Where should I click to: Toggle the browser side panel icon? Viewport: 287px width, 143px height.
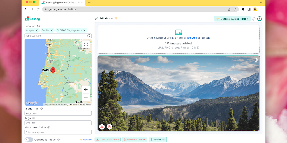click(249, 9)
